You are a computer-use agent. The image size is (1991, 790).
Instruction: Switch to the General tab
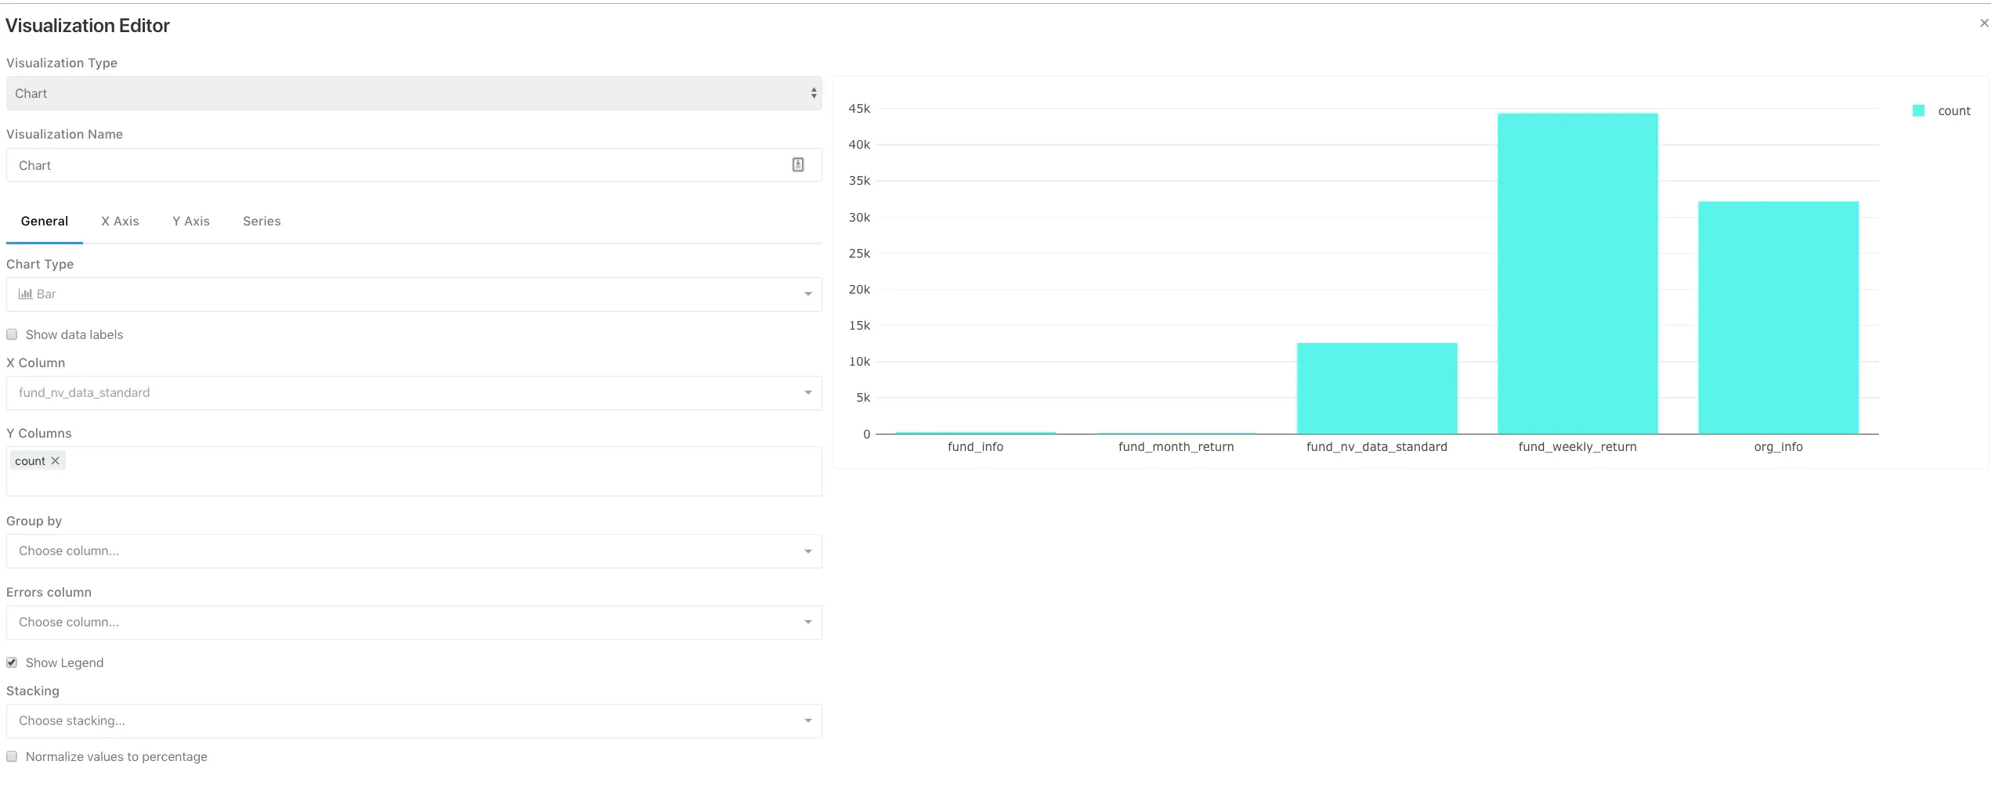(45, 221)
